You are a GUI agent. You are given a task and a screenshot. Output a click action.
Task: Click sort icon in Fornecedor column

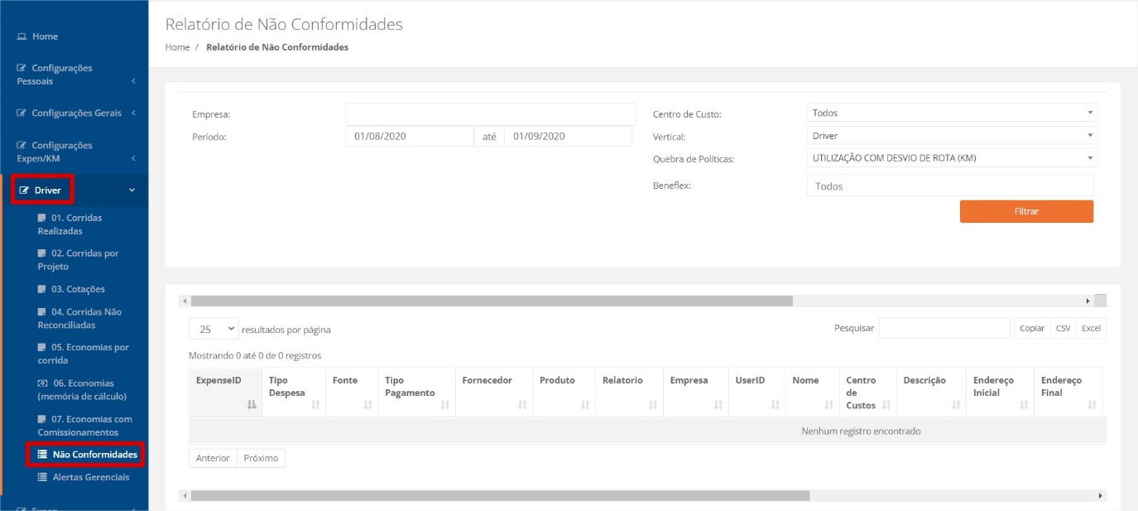click(x=522, y=405)
